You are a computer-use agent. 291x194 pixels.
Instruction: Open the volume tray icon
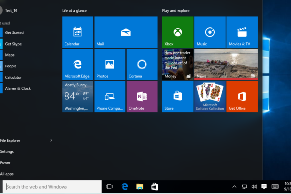pyautogui.click(x=254, y=187)
